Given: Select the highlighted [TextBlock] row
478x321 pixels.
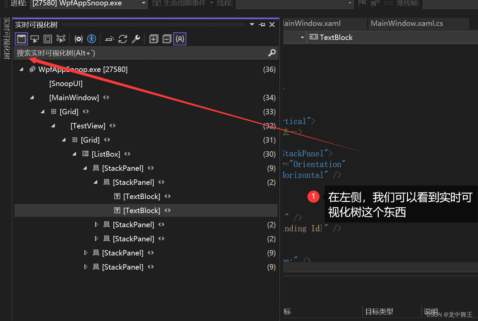Looking at the screenshot, I should [x=146, y=210].
